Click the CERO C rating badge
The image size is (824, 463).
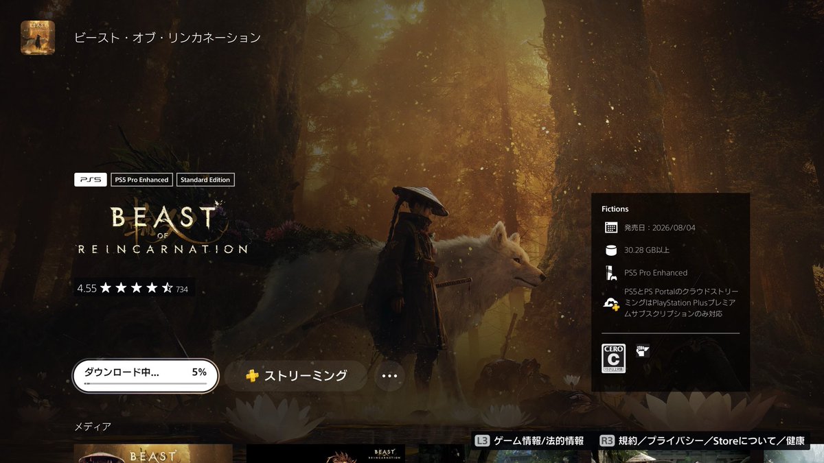point(613,358)
